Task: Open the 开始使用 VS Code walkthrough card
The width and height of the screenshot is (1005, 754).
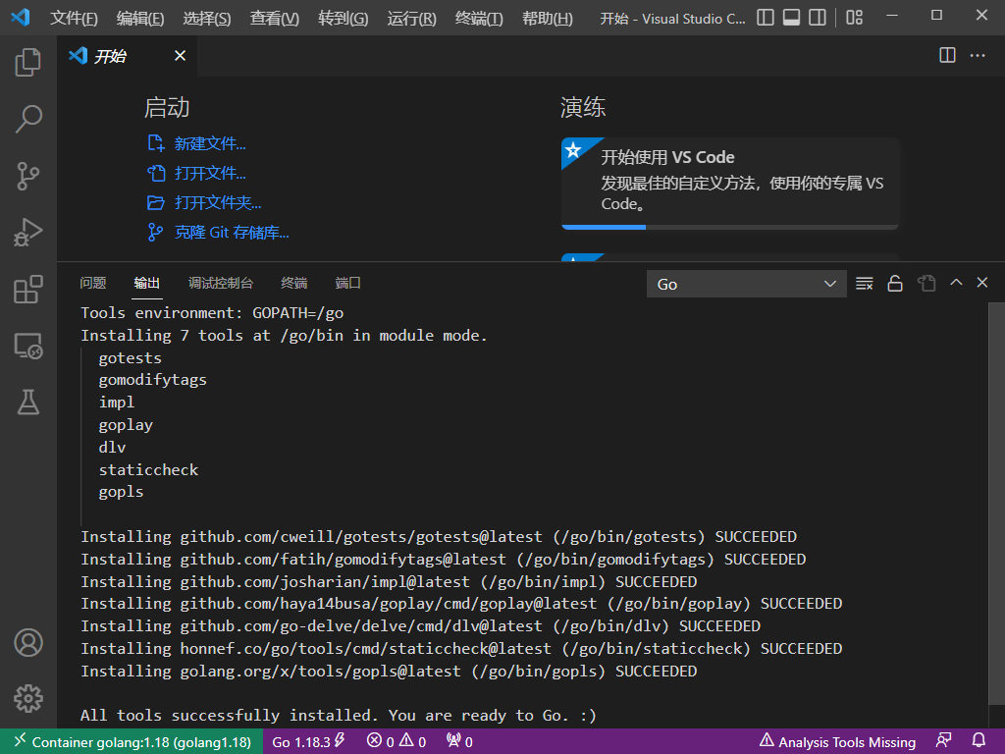Action: 730,183
